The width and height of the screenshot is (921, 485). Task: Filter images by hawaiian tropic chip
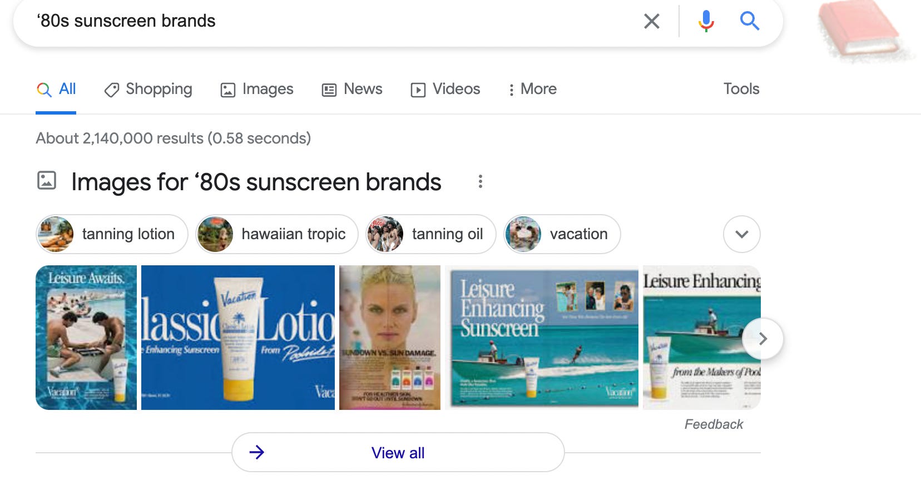[277, 234]
